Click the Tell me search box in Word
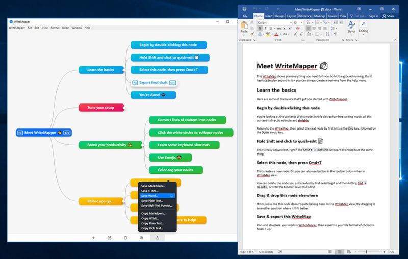 click(359, 16)
